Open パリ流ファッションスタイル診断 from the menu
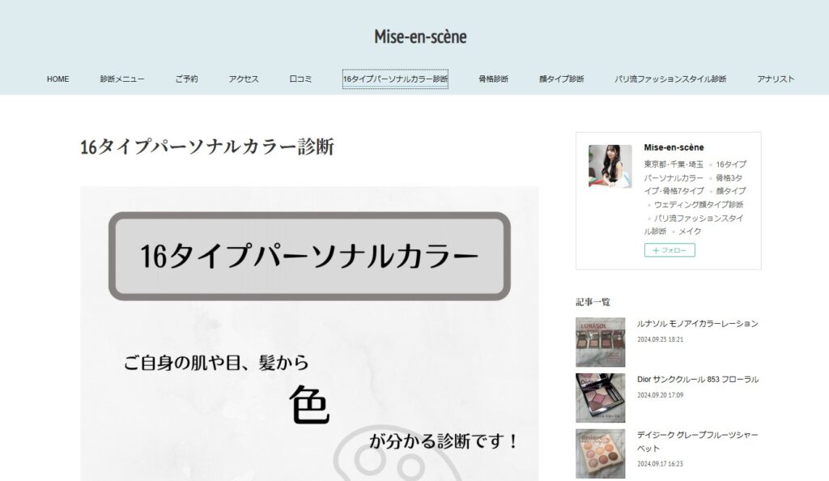Image resolution: width=829 pixels, height=481 pixels. click(x=670, y=79)
